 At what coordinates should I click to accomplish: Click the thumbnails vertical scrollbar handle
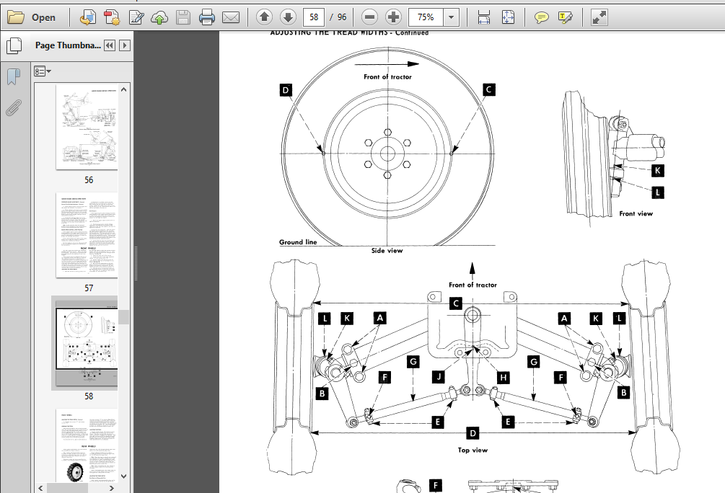pos(123,317)
